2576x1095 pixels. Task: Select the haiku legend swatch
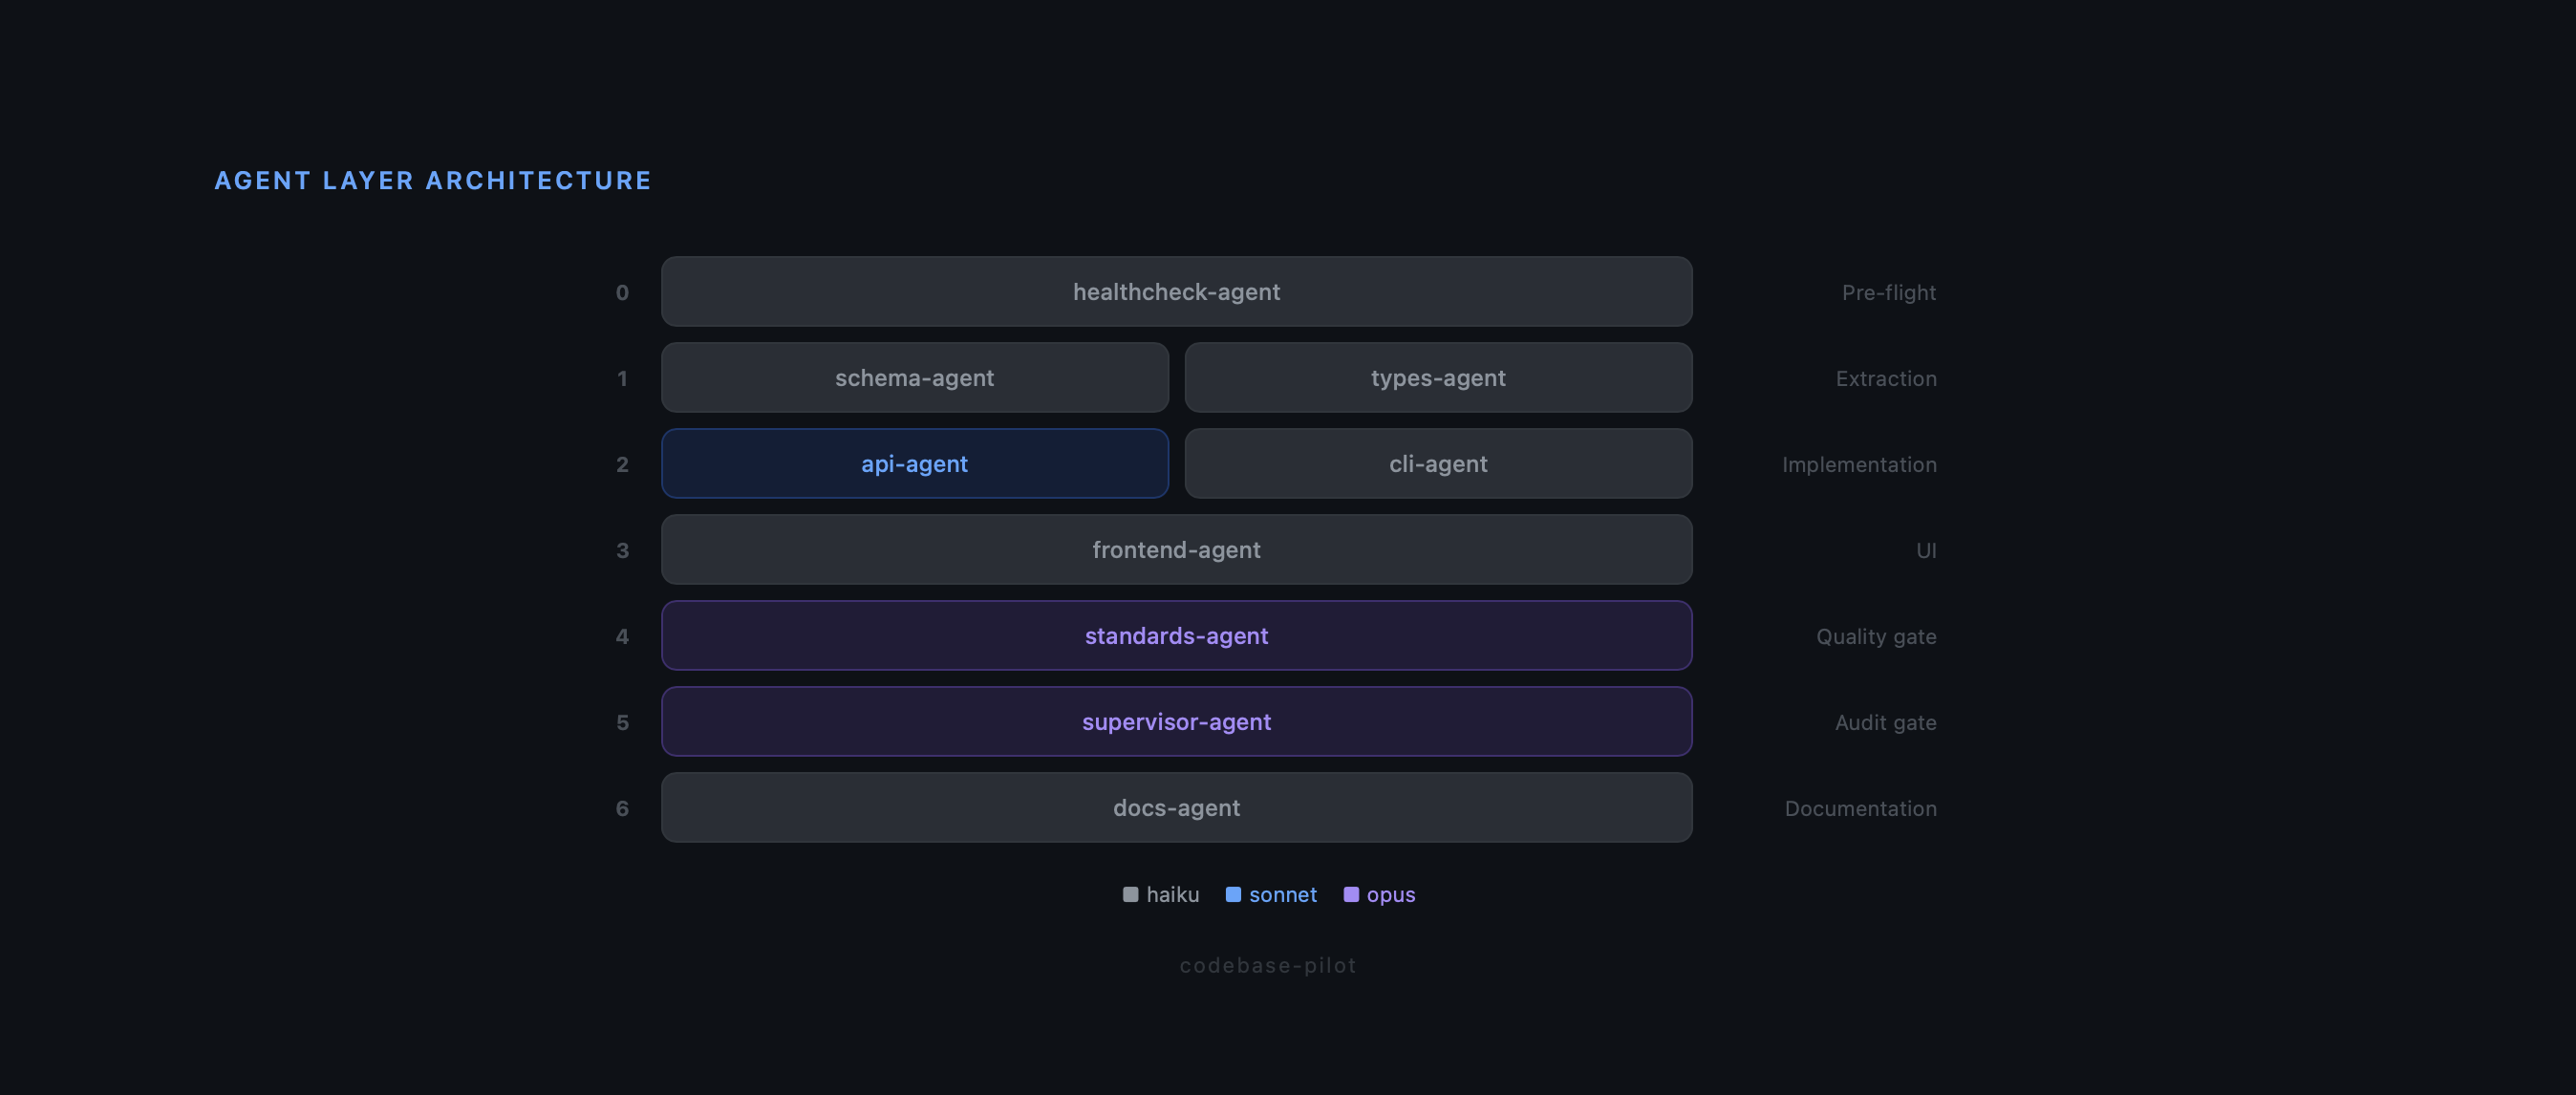1130,895
